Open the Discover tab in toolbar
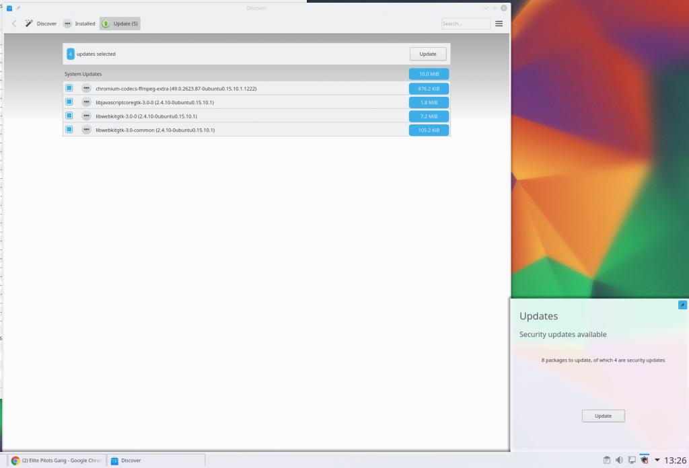This screenshot has height=468, width=689. 41,24
